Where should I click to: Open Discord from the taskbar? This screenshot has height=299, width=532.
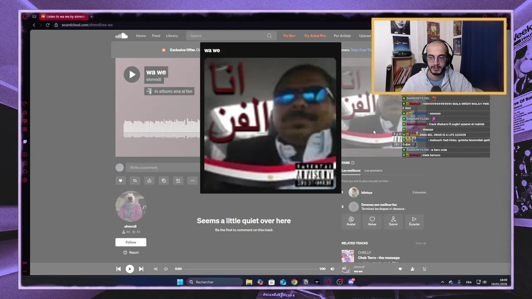[x=351, y=282]
